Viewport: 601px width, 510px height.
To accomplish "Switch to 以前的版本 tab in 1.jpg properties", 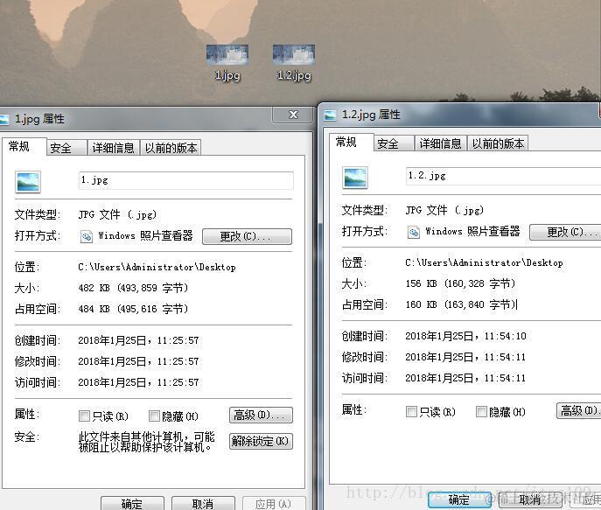I will pos(171,148).
